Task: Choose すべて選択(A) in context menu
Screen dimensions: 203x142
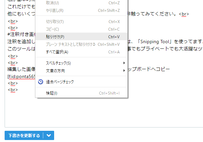Action: [82, 52]
